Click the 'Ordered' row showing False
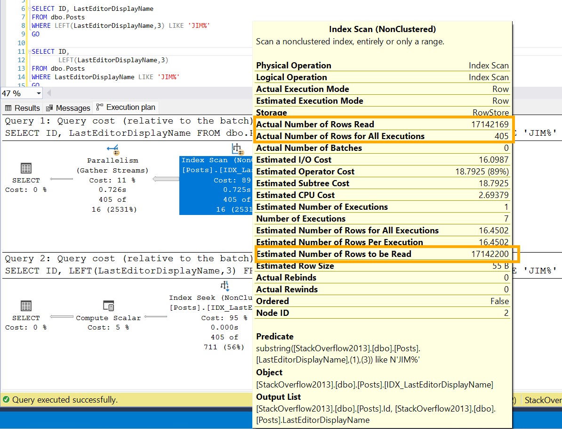 pos(382,301)
